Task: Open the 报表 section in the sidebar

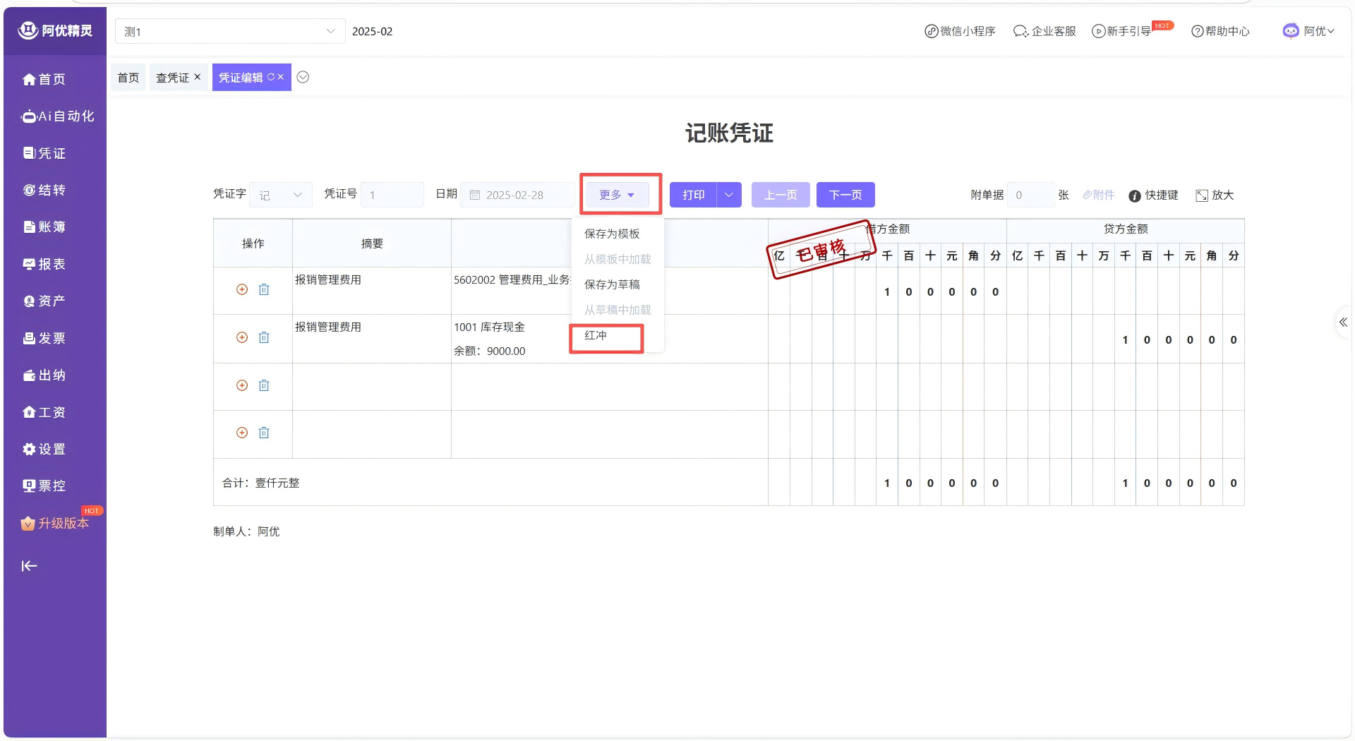Action: click(x=45, y=264)
